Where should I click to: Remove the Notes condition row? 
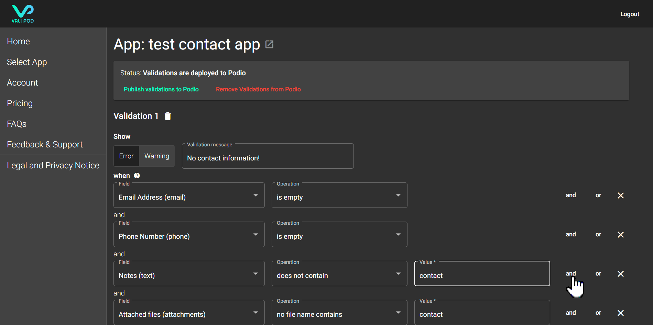620,274
